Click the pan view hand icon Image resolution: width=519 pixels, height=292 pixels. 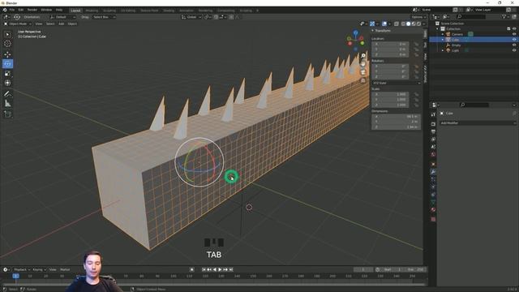click(x=363, y=63)
